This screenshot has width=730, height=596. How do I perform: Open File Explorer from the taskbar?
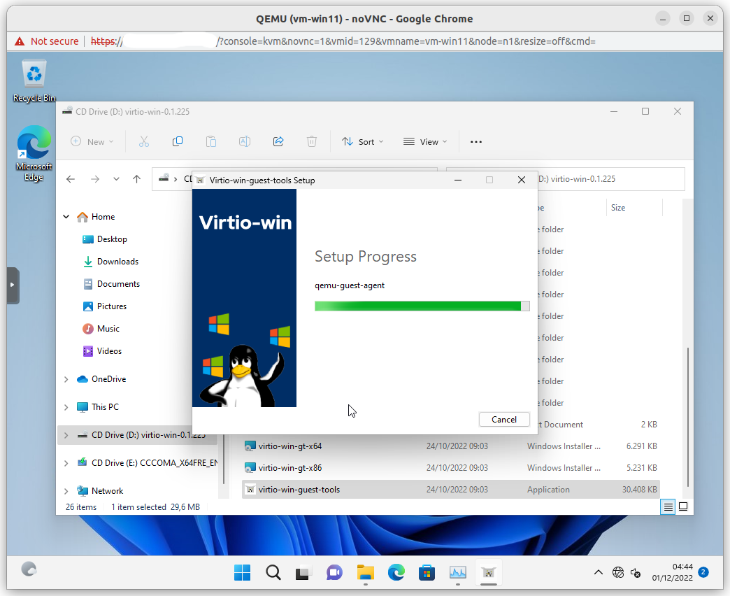pyautogui.click(x=366, y=572)
